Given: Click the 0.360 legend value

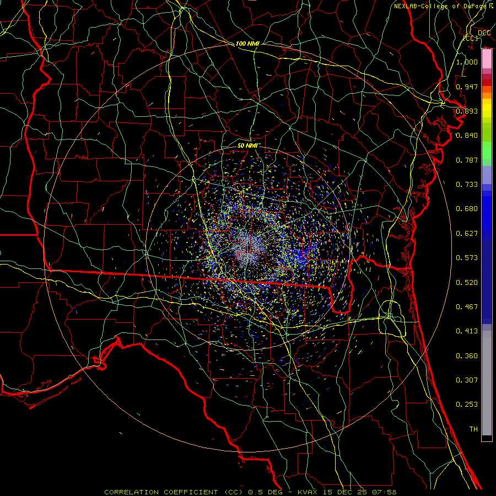Looking at the screenshot, I should 467,356.
